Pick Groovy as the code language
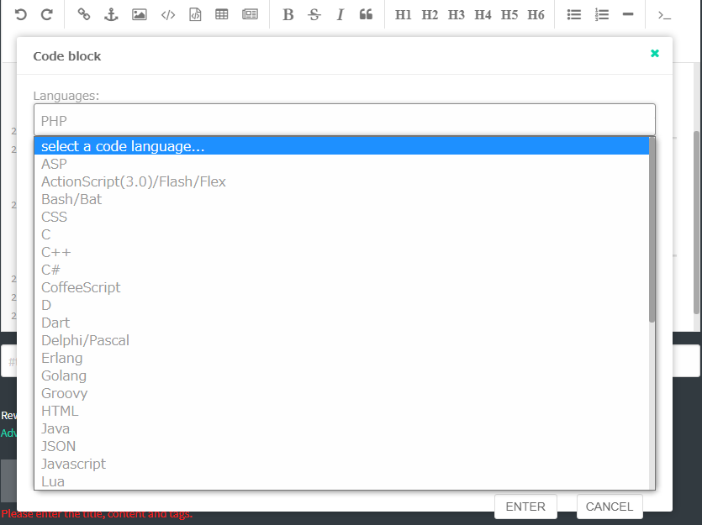The image size is (702, 525). pyautogui.click(x=341, y=393)
